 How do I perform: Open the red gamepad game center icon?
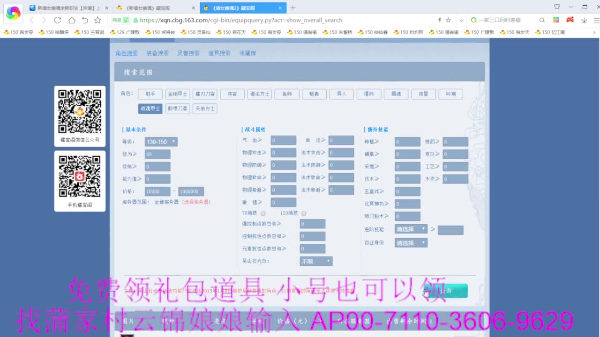570,20
